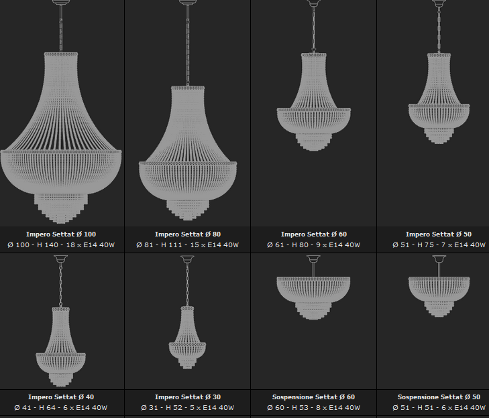
Task: Open the Impero Settat Ø 80 chandelier image
Action: click(187, 113)
